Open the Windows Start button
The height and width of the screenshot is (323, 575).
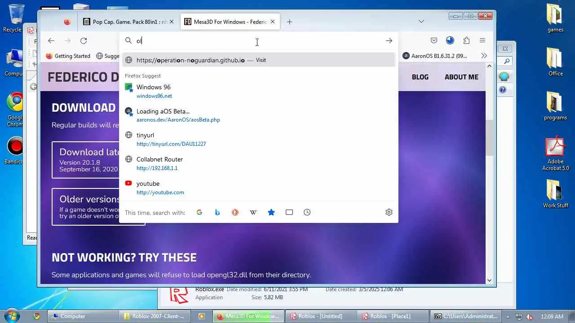(12, 316)
